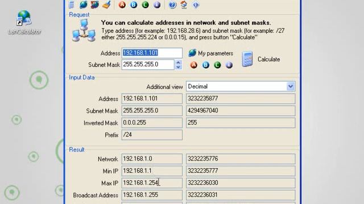Click the Input Data Subnet Mask field 255.255.255.0
The image size is (364, 204).
[152, 111]
